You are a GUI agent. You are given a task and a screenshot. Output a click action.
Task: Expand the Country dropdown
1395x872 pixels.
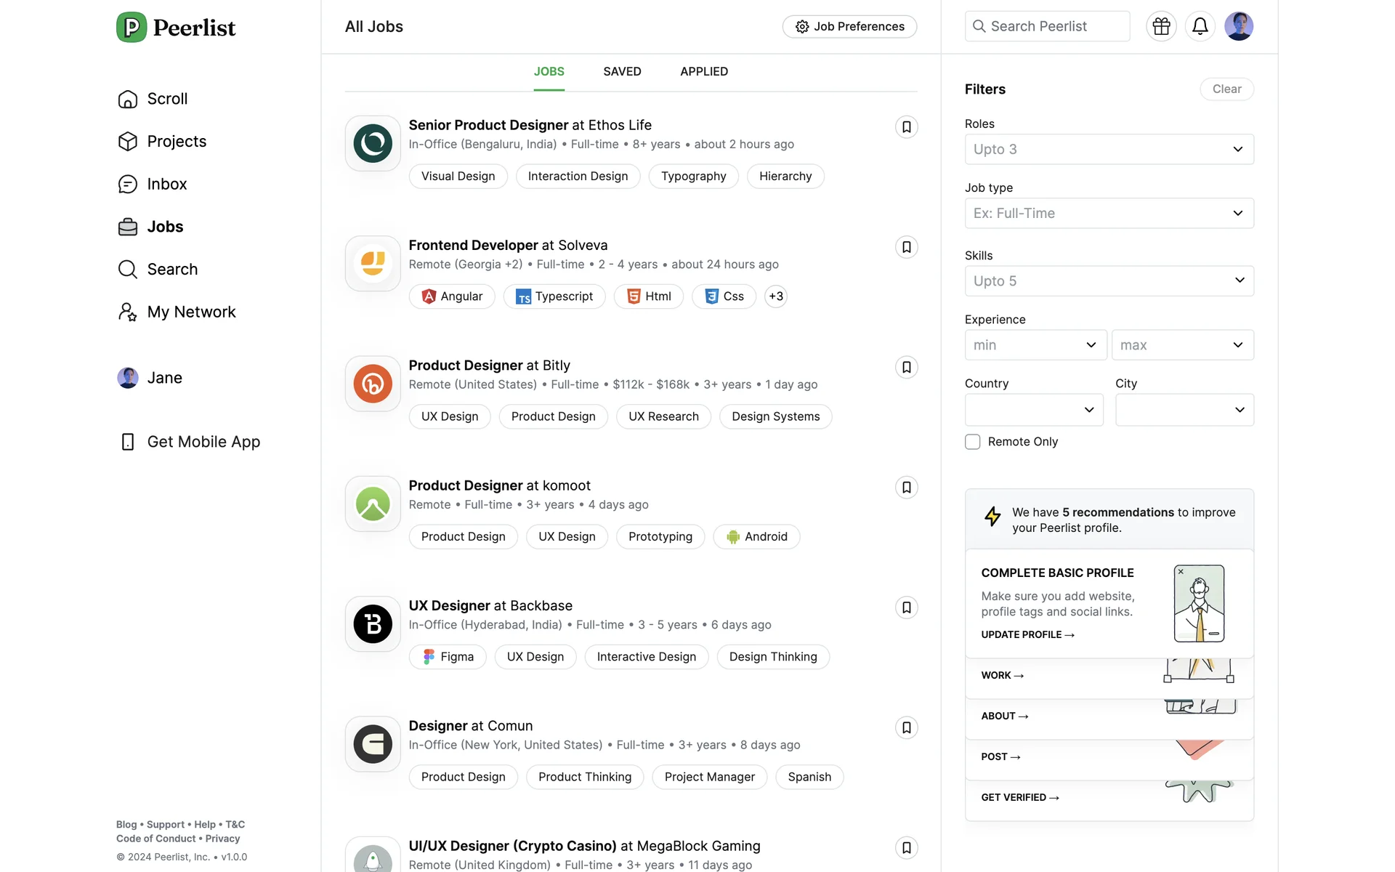point(1033,410)
